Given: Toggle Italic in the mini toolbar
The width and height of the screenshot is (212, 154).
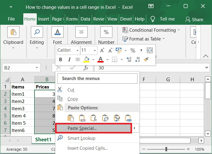Looking at the screenshot, I should tap(69, 59).
